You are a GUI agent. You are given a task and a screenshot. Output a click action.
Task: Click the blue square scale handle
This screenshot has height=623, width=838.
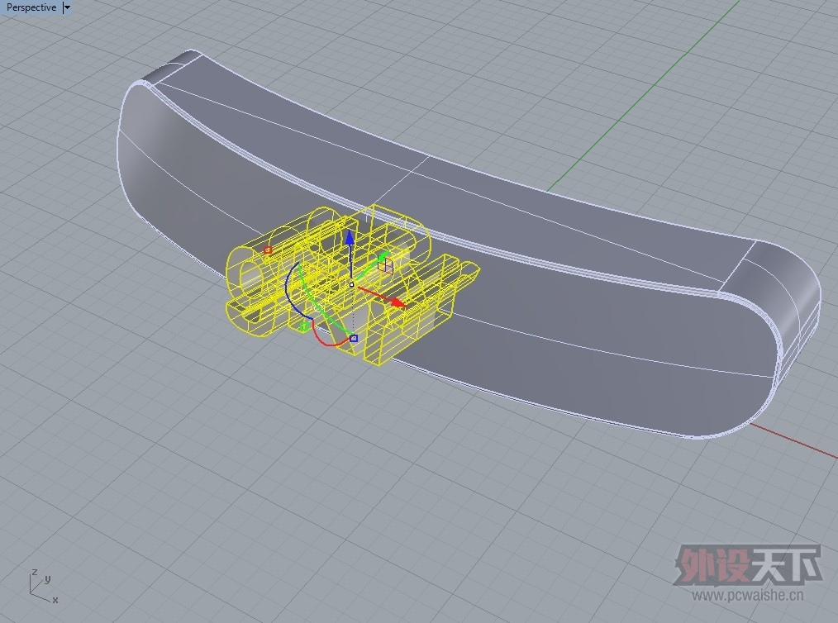[354, 338]
